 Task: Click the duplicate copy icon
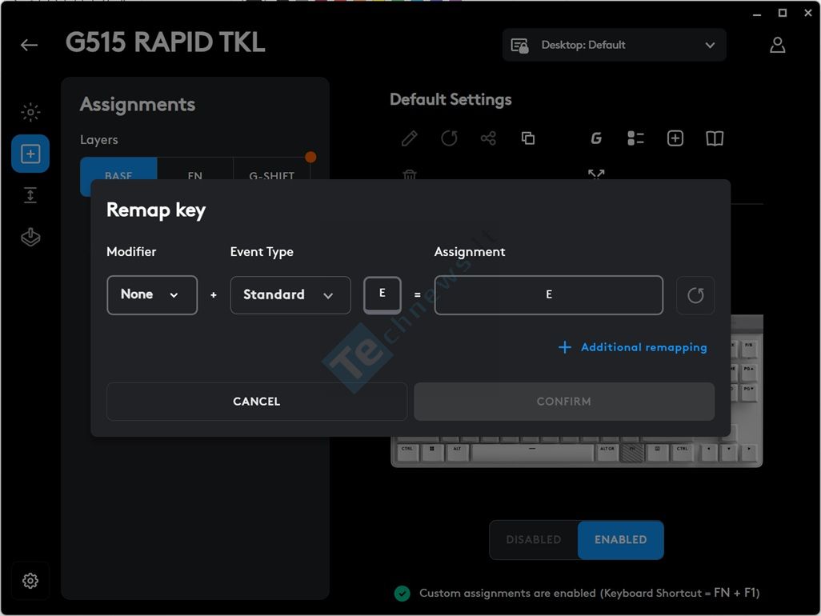[527, 138]
